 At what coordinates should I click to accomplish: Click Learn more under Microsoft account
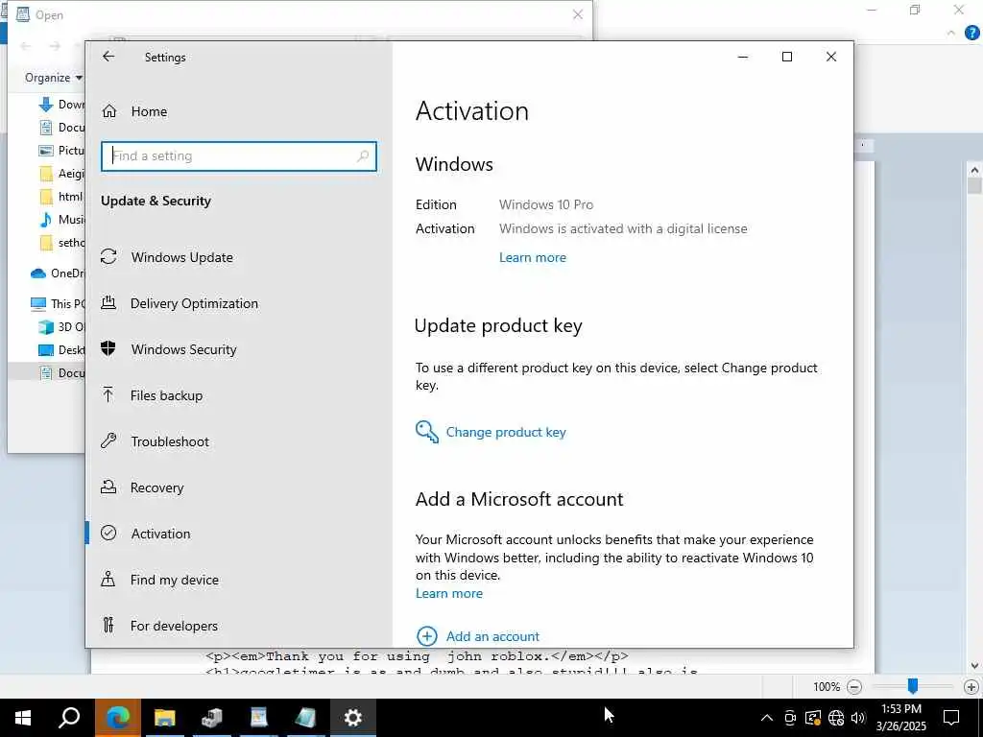coord(449,593)
